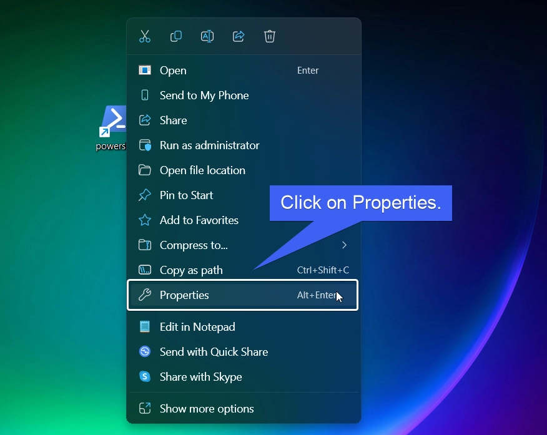Click the Copy icon in top row
This screenshot has width=547, height=435.
tap(176, 36)
